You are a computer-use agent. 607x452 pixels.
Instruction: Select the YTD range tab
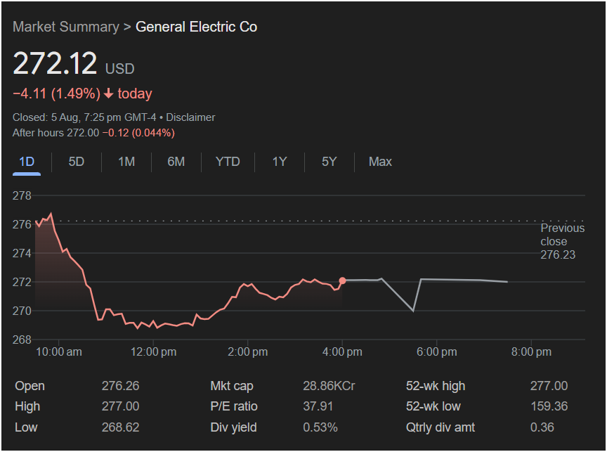point(228,162)
